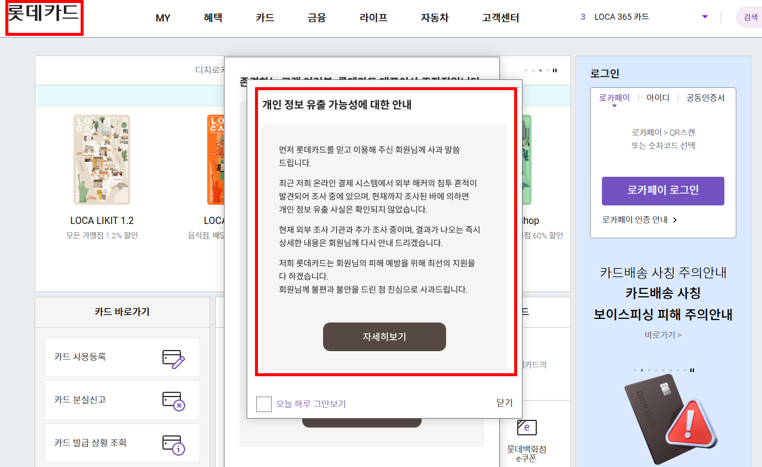Viewport: 762px width, 467px height.
Task: Select the LOCA LIKIT 1.2 card image
Action: (x=102, y=159)
